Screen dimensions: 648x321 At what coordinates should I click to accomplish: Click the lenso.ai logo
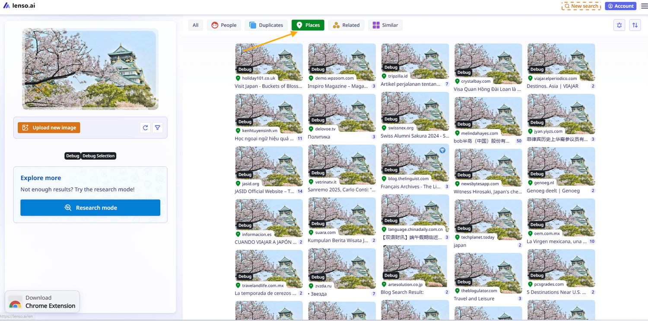coord(19,6)
